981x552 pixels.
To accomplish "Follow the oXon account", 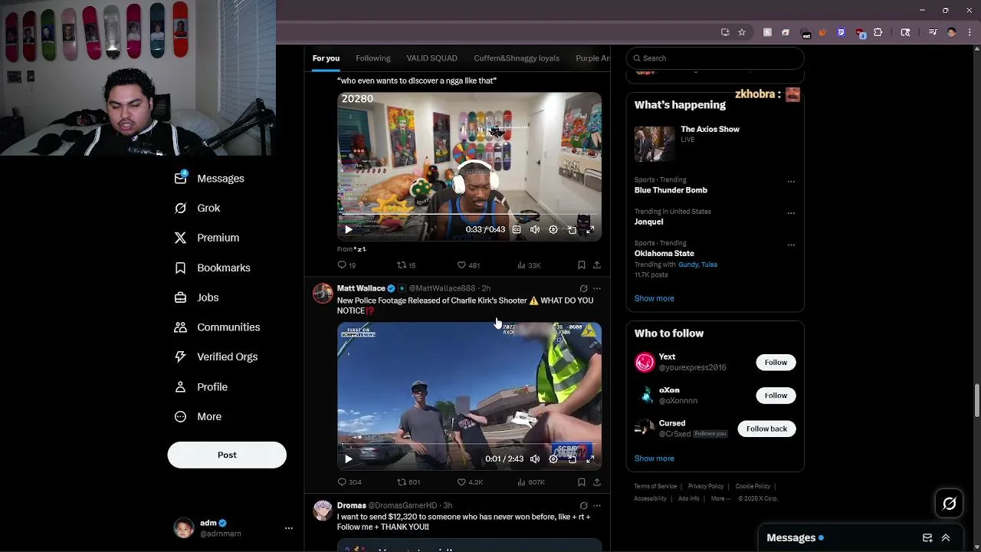I will (776, 396).
